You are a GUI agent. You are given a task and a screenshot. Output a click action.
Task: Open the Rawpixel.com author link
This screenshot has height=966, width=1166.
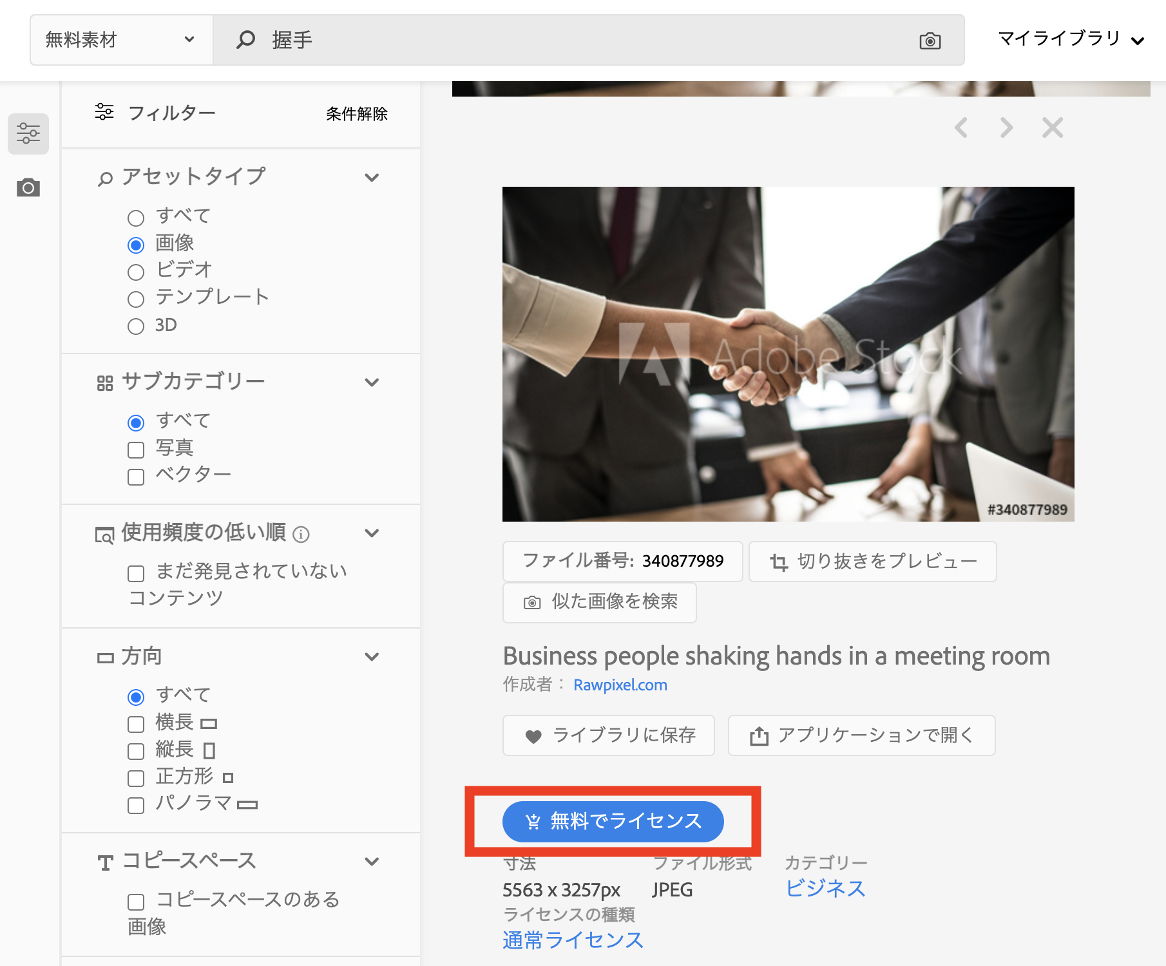620,685
